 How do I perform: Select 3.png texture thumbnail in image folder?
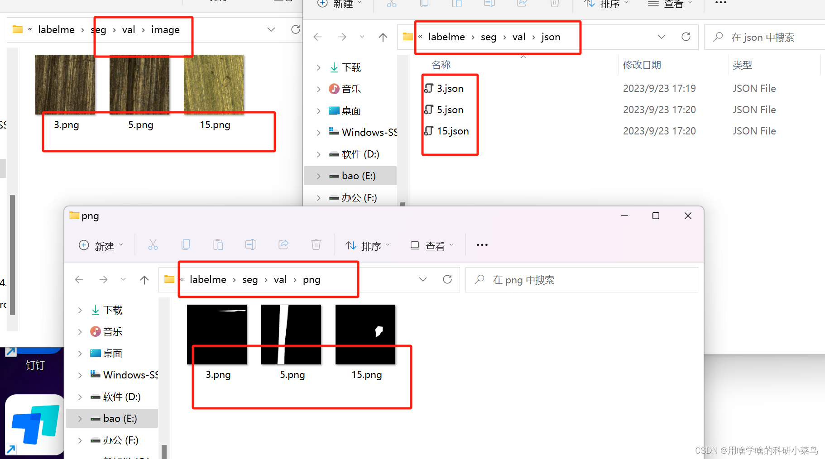click(65, 85)
